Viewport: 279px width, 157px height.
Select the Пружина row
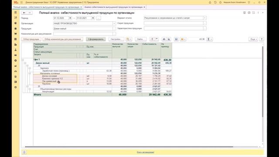point(103,84)
